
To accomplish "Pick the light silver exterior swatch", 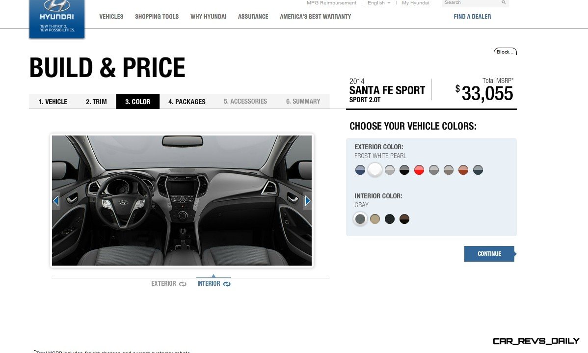I will click(x=390, y=170).
